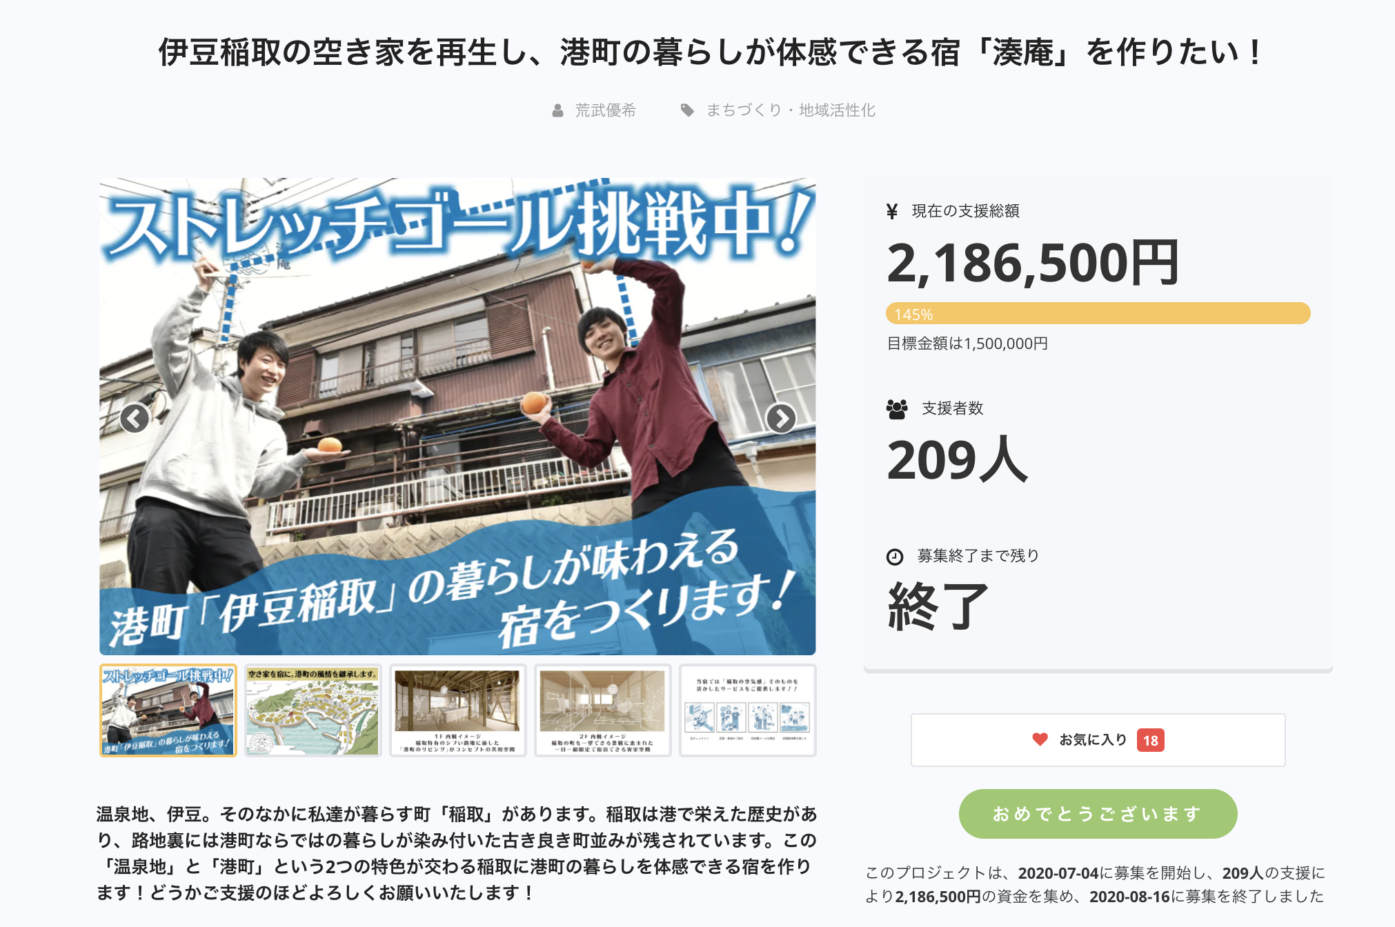The width and height of the screenshot is (1395, 927).
Task: Toggle the お気に入り favorite button
Action: click(1098, 740)
